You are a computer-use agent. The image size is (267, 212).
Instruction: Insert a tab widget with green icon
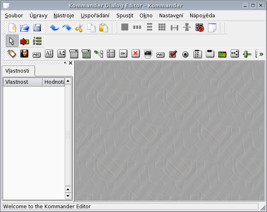(222, 54)
